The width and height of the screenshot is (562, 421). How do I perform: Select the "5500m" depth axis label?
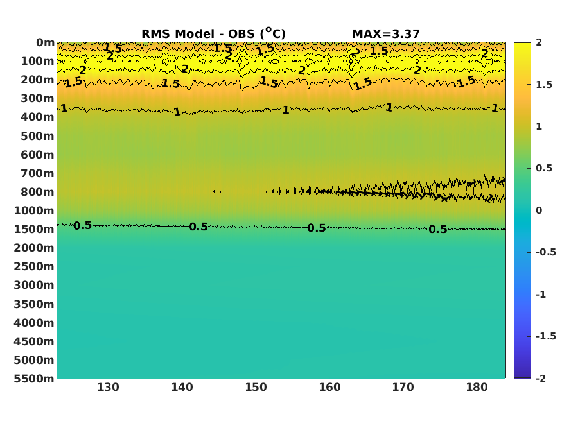pyautogui.click(x=34, y=379)
